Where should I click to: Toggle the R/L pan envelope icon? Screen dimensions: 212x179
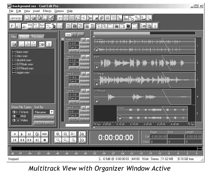pos(18,26)
